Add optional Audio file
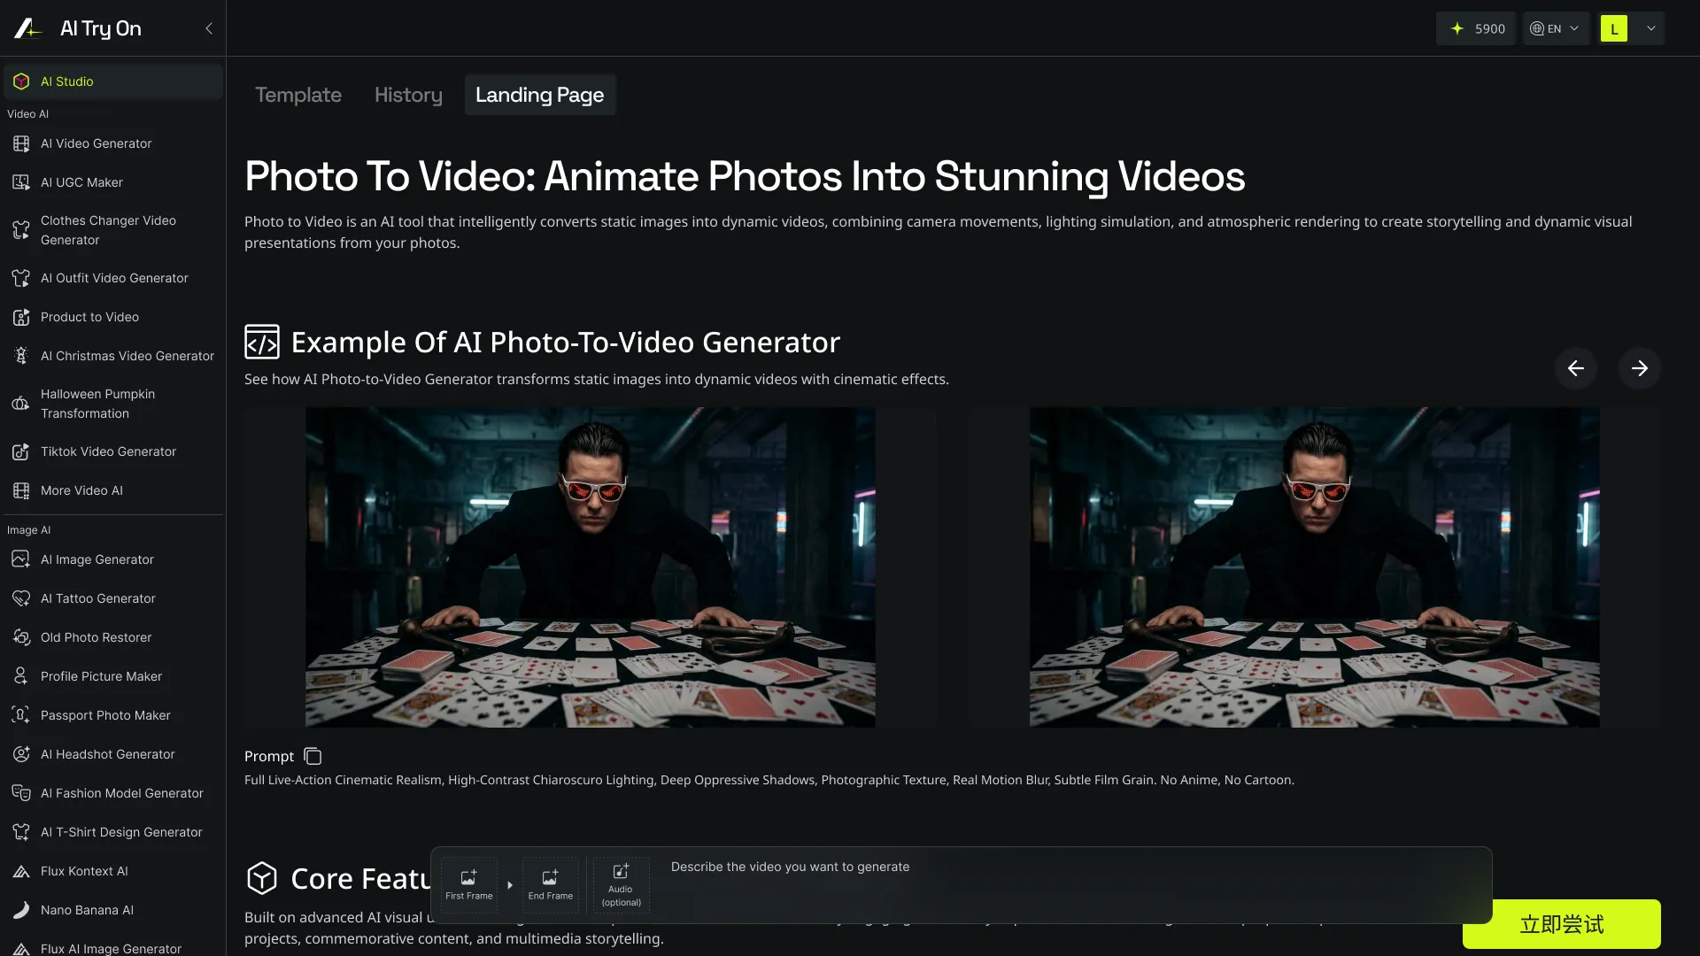Image resolution: width=1700 pixels, height=956 pixels. [x=621, y=884]
